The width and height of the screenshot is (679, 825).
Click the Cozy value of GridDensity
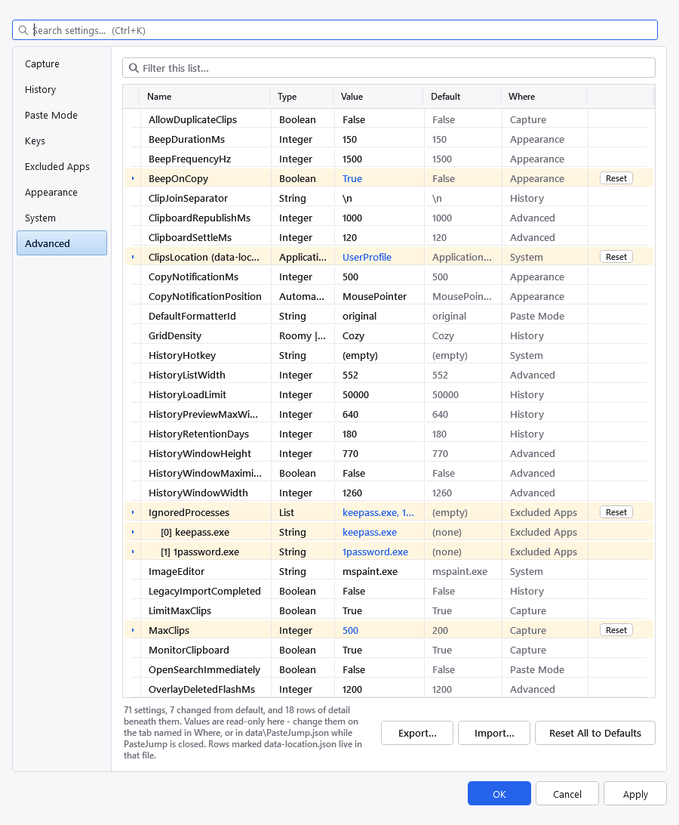[353, 335]
